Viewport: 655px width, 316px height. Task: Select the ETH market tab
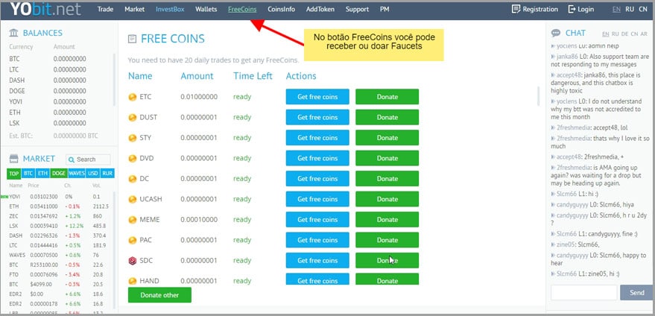tap(42, 174)
